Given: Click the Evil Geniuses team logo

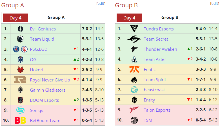Looking at the screenshot, I should 20,29.
